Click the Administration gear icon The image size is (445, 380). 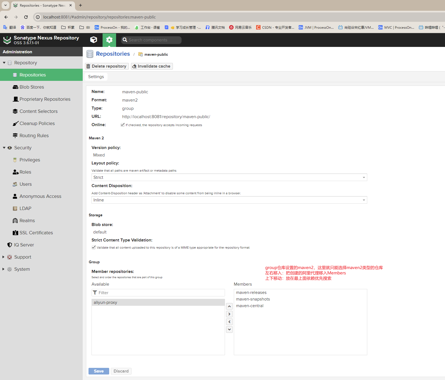[109, 40]
